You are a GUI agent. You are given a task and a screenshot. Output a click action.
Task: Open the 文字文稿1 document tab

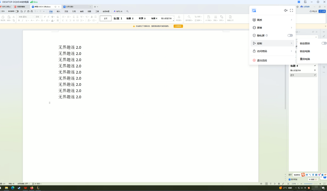[77, 7]
